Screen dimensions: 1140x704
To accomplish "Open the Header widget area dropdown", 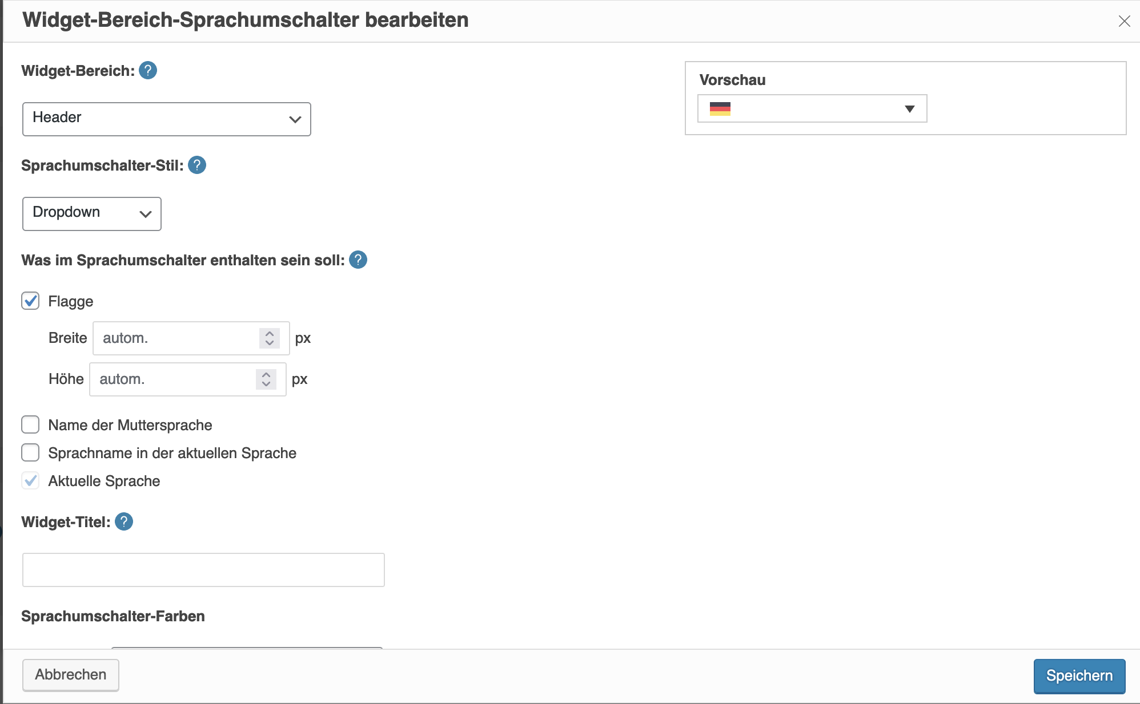I will click(x=167, y=119).
